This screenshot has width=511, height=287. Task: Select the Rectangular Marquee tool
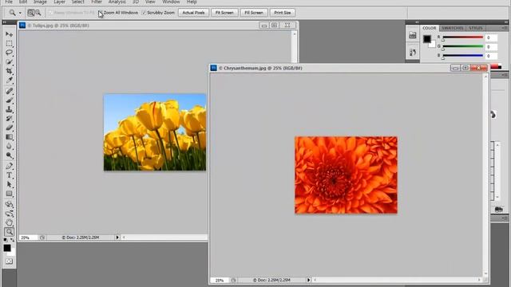[9, 43]
